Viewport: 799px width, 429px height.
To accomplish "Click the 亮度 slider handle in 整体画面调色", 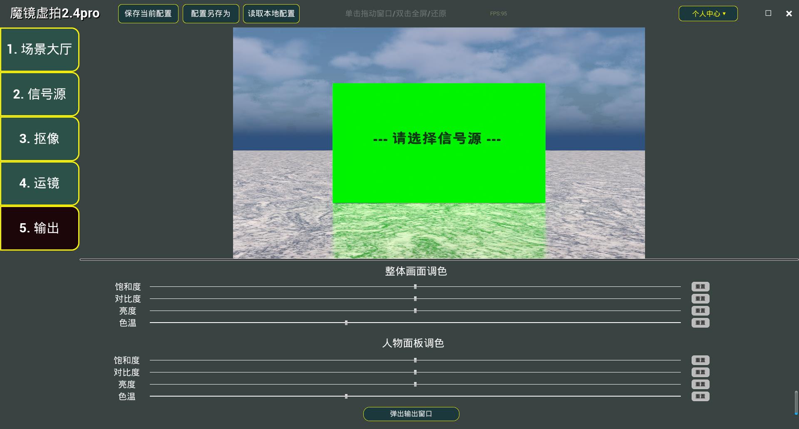I will [415, 311].
